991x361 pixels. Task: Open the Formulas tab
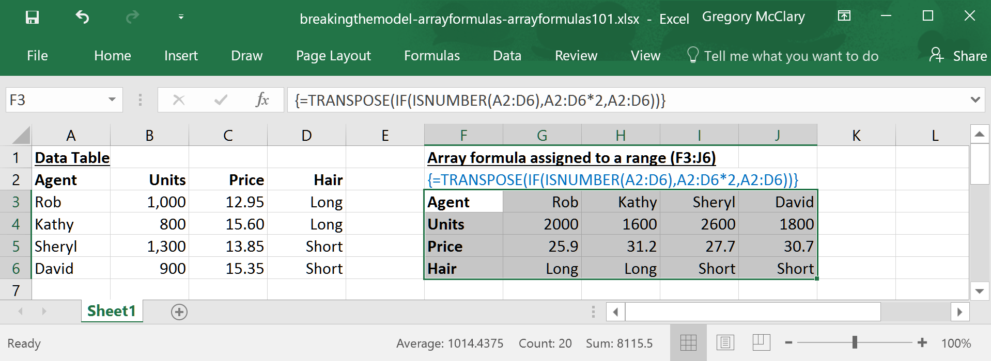coord(432,56)
